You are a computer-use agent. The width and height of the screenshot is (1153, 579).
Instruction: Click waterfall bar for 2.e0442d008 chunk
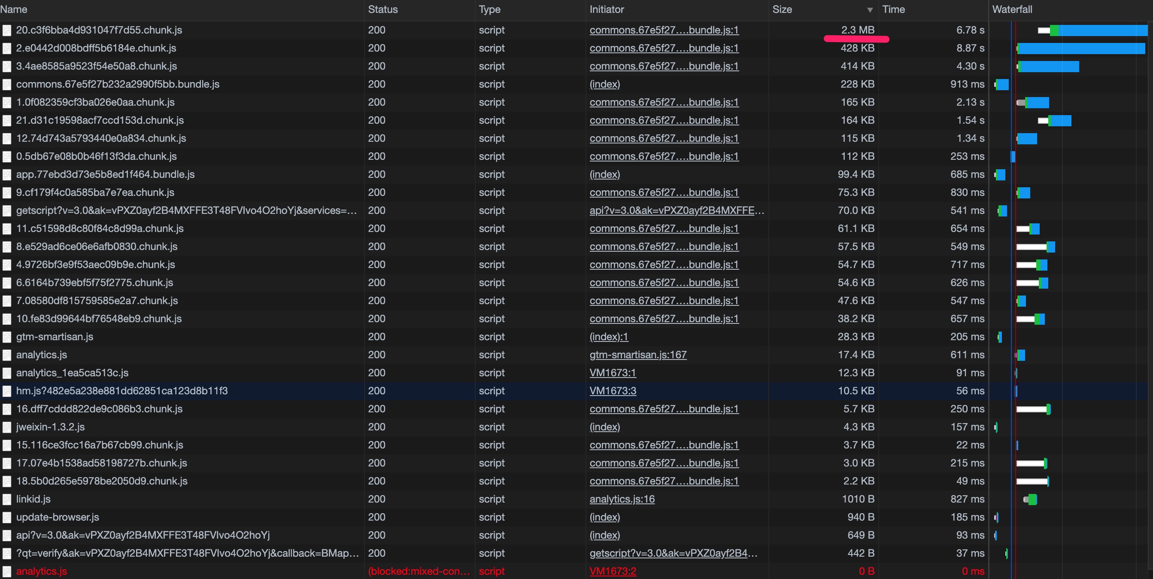[1081, 49]
